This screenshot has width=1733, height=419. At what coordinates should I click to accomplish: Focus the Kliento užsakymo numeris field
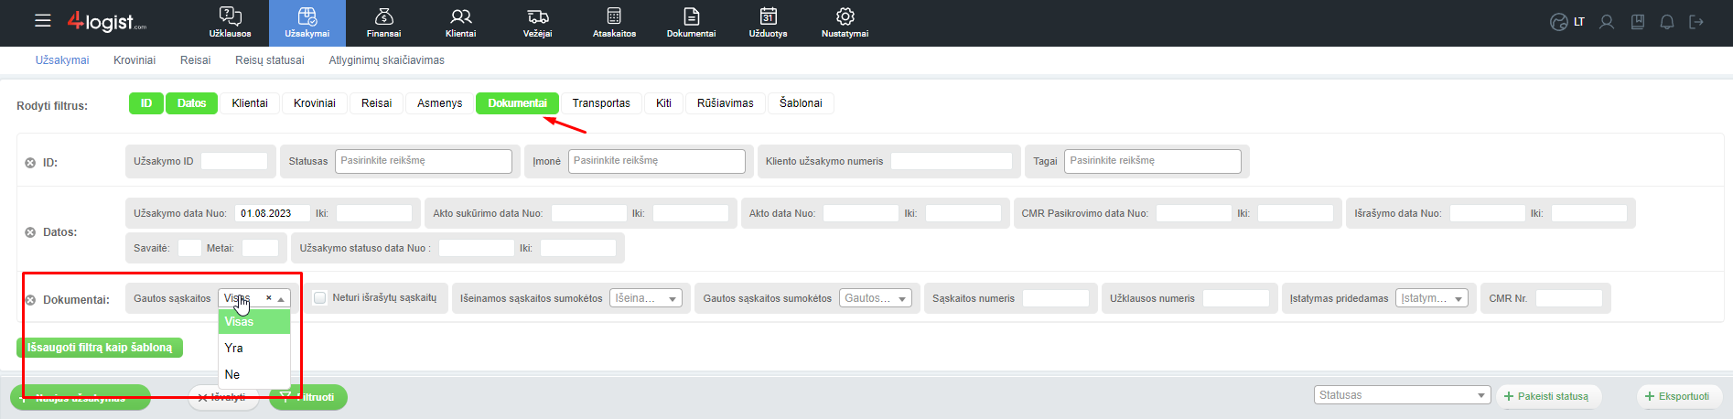(x=952, y=161)
